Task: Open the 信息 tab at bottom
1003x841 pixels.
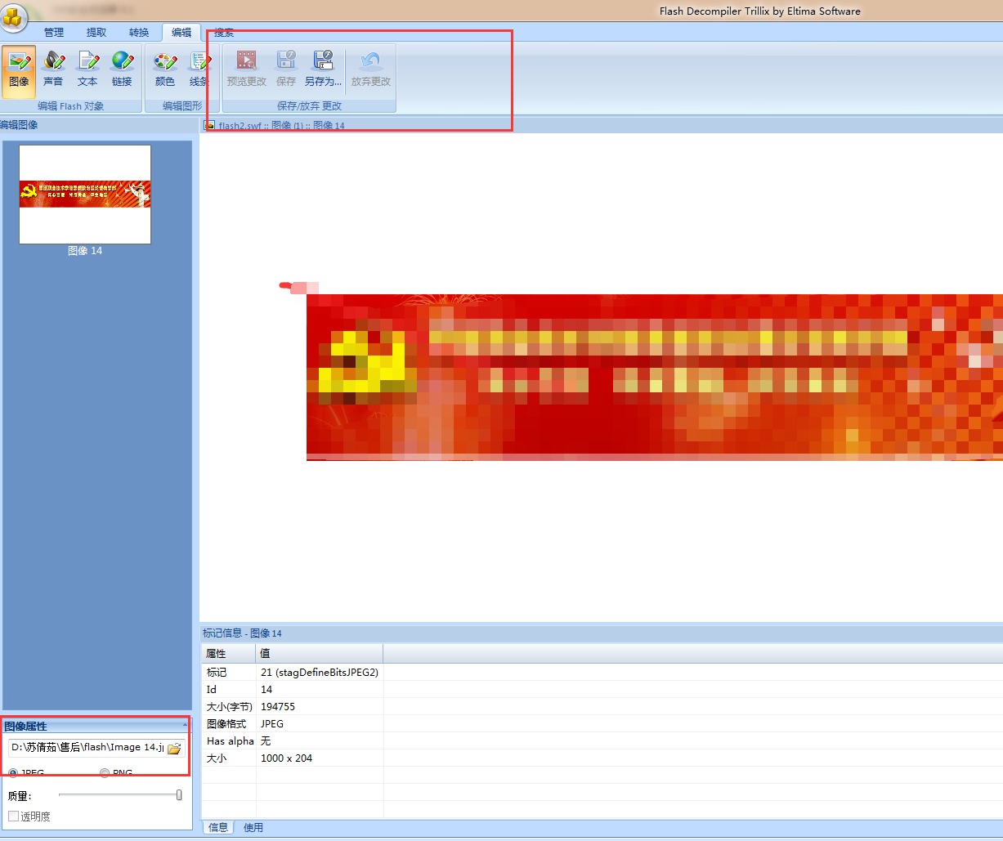Action: click(218, 828)
